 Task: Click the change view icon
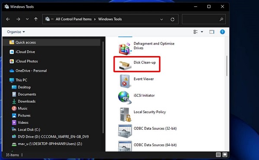pyautogui.click(x=196, y=32)
